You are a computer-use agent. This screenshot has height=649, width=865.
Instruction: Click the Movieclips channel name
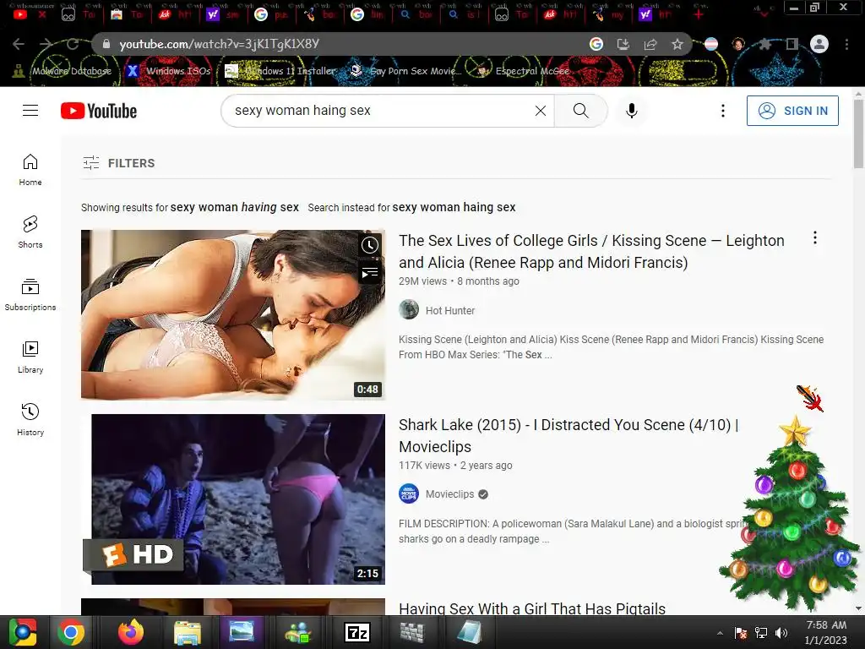click(x=449, y=494)
